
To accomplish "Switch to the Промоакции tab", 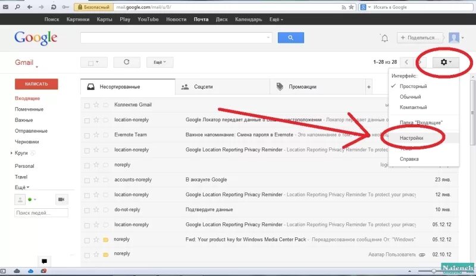I will [318, 87].
